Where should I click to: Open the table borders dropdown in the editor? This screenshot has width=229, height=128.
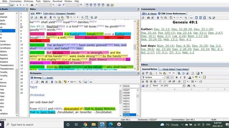[187, 81]
